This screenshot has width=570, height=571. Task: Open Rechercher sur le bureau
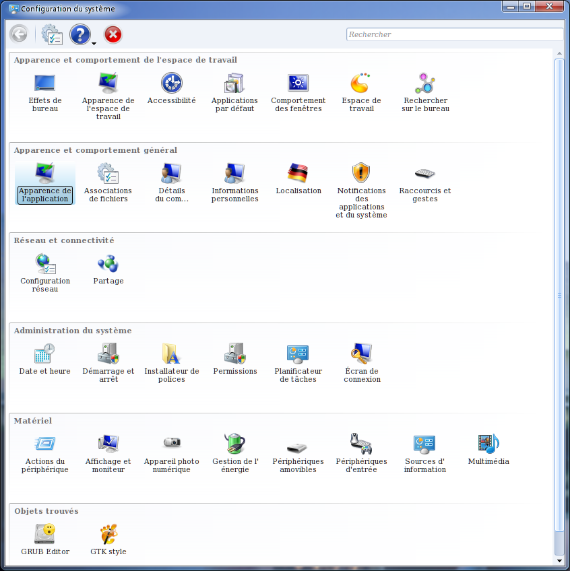click(425, 92)
